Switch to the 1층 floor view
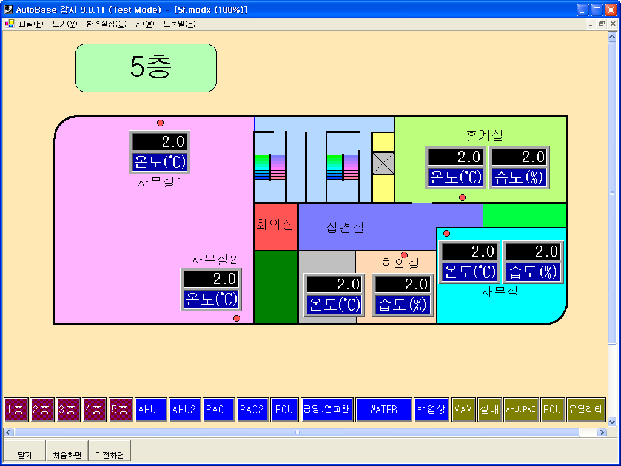This screenshot has width=621, height=466. pyautogui.click(x=16, y=410)
